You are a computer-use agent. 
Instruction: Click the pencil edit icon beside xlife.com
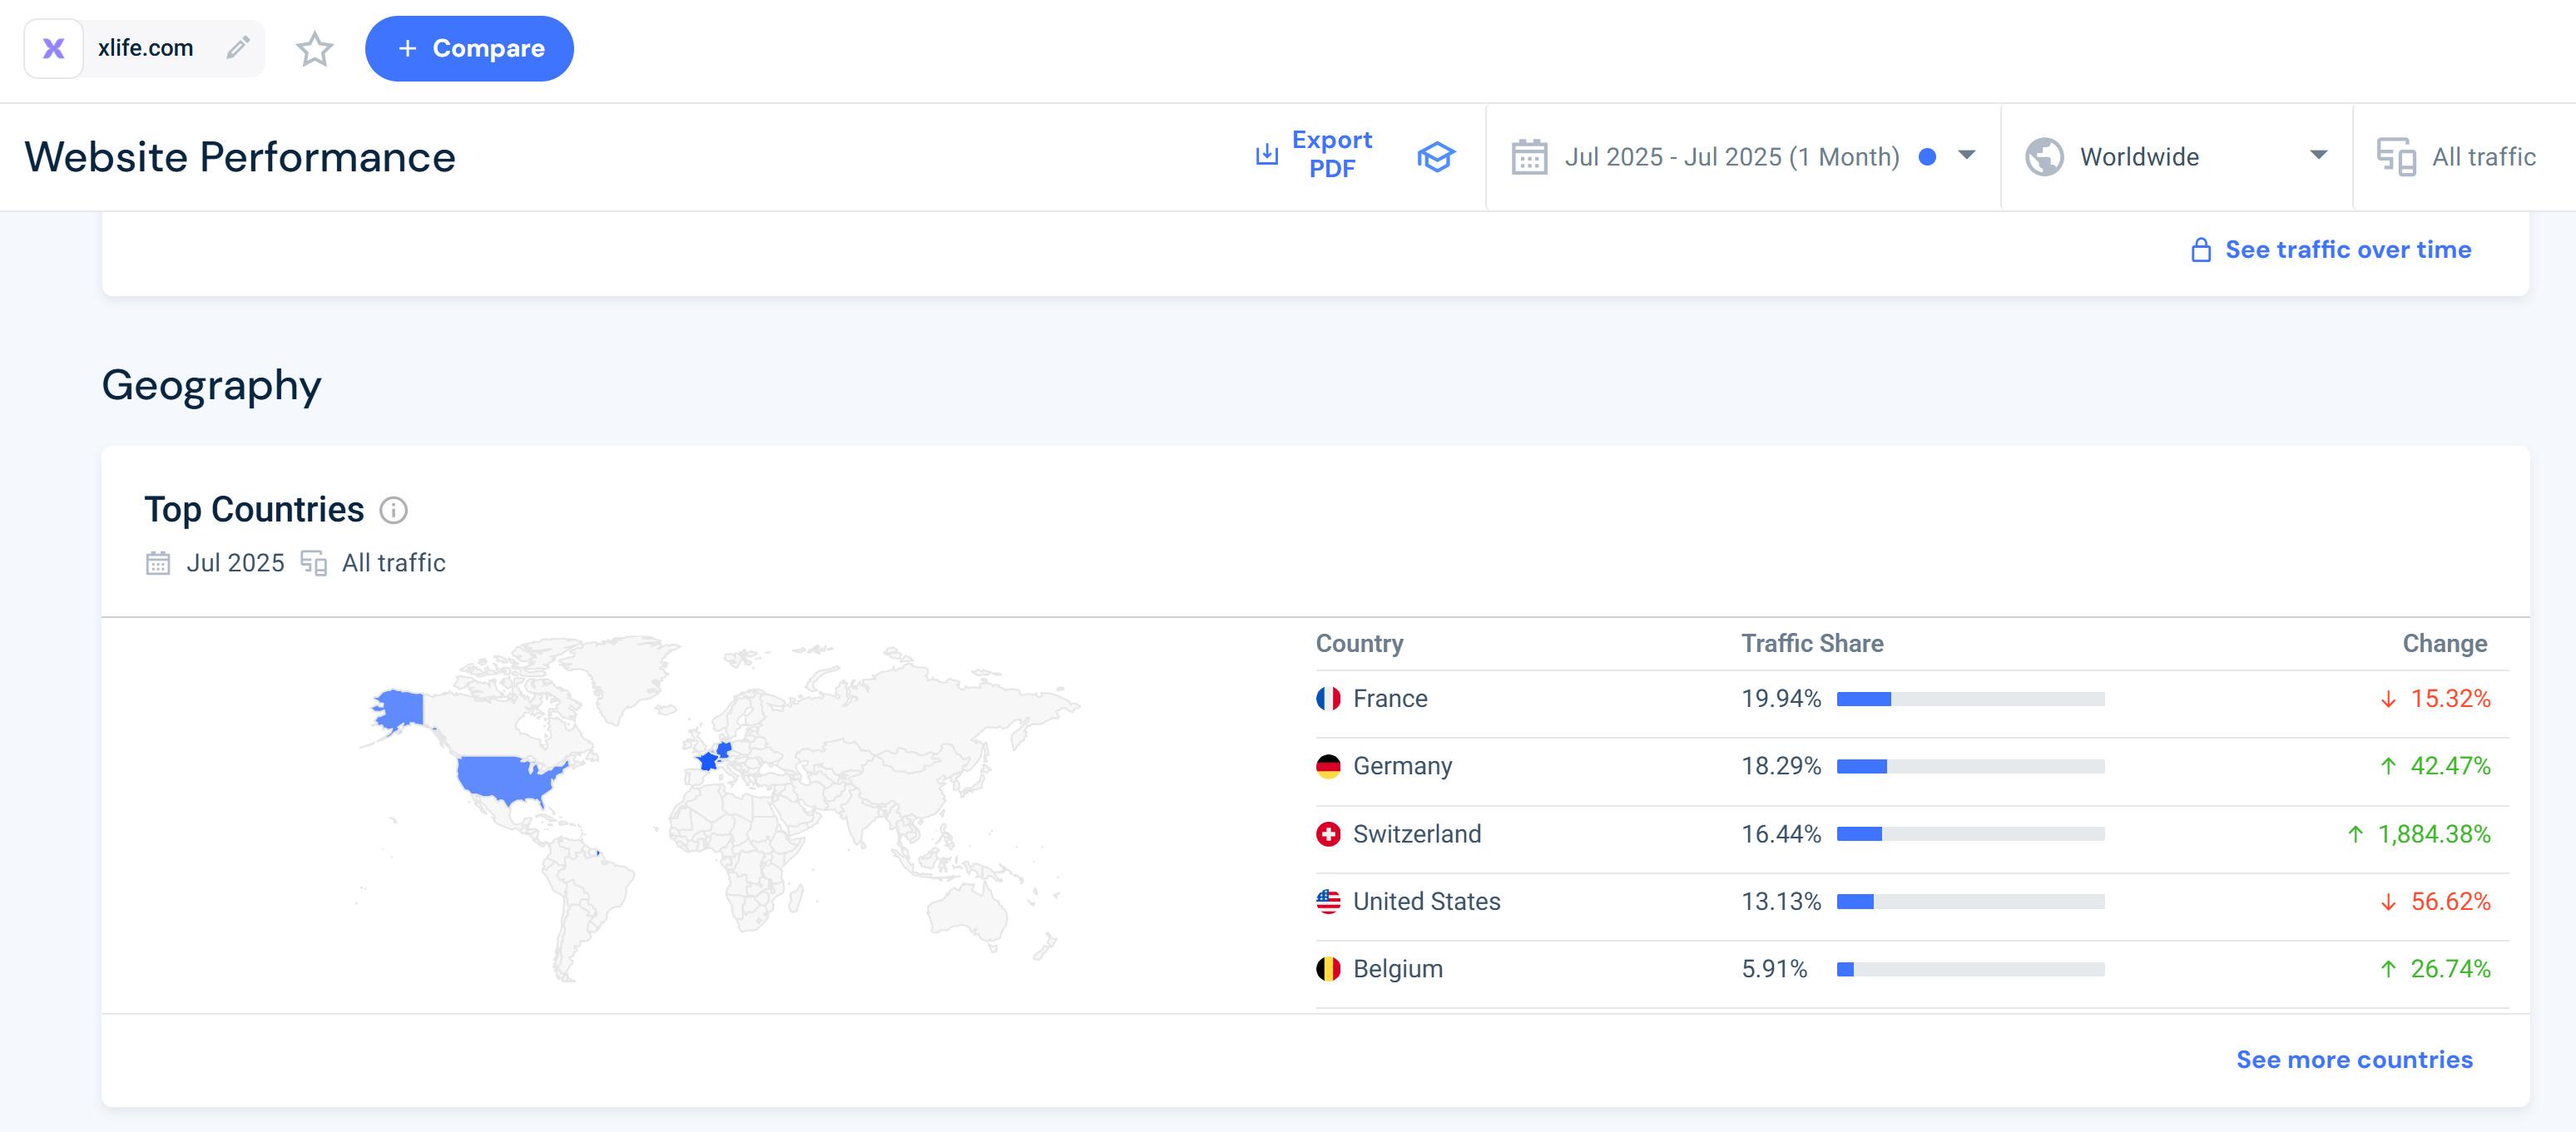[237, 48]
